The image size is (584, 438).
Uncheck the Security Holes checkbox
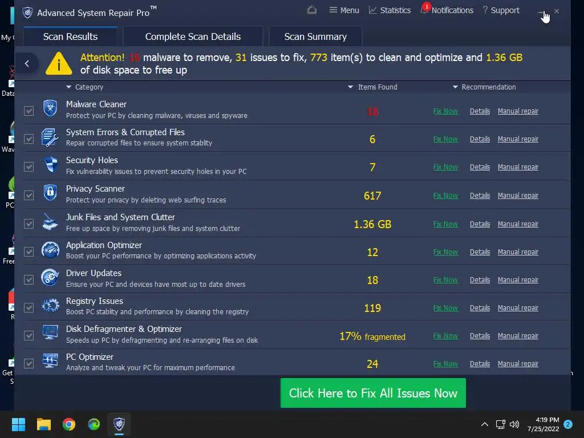(29, 167)
